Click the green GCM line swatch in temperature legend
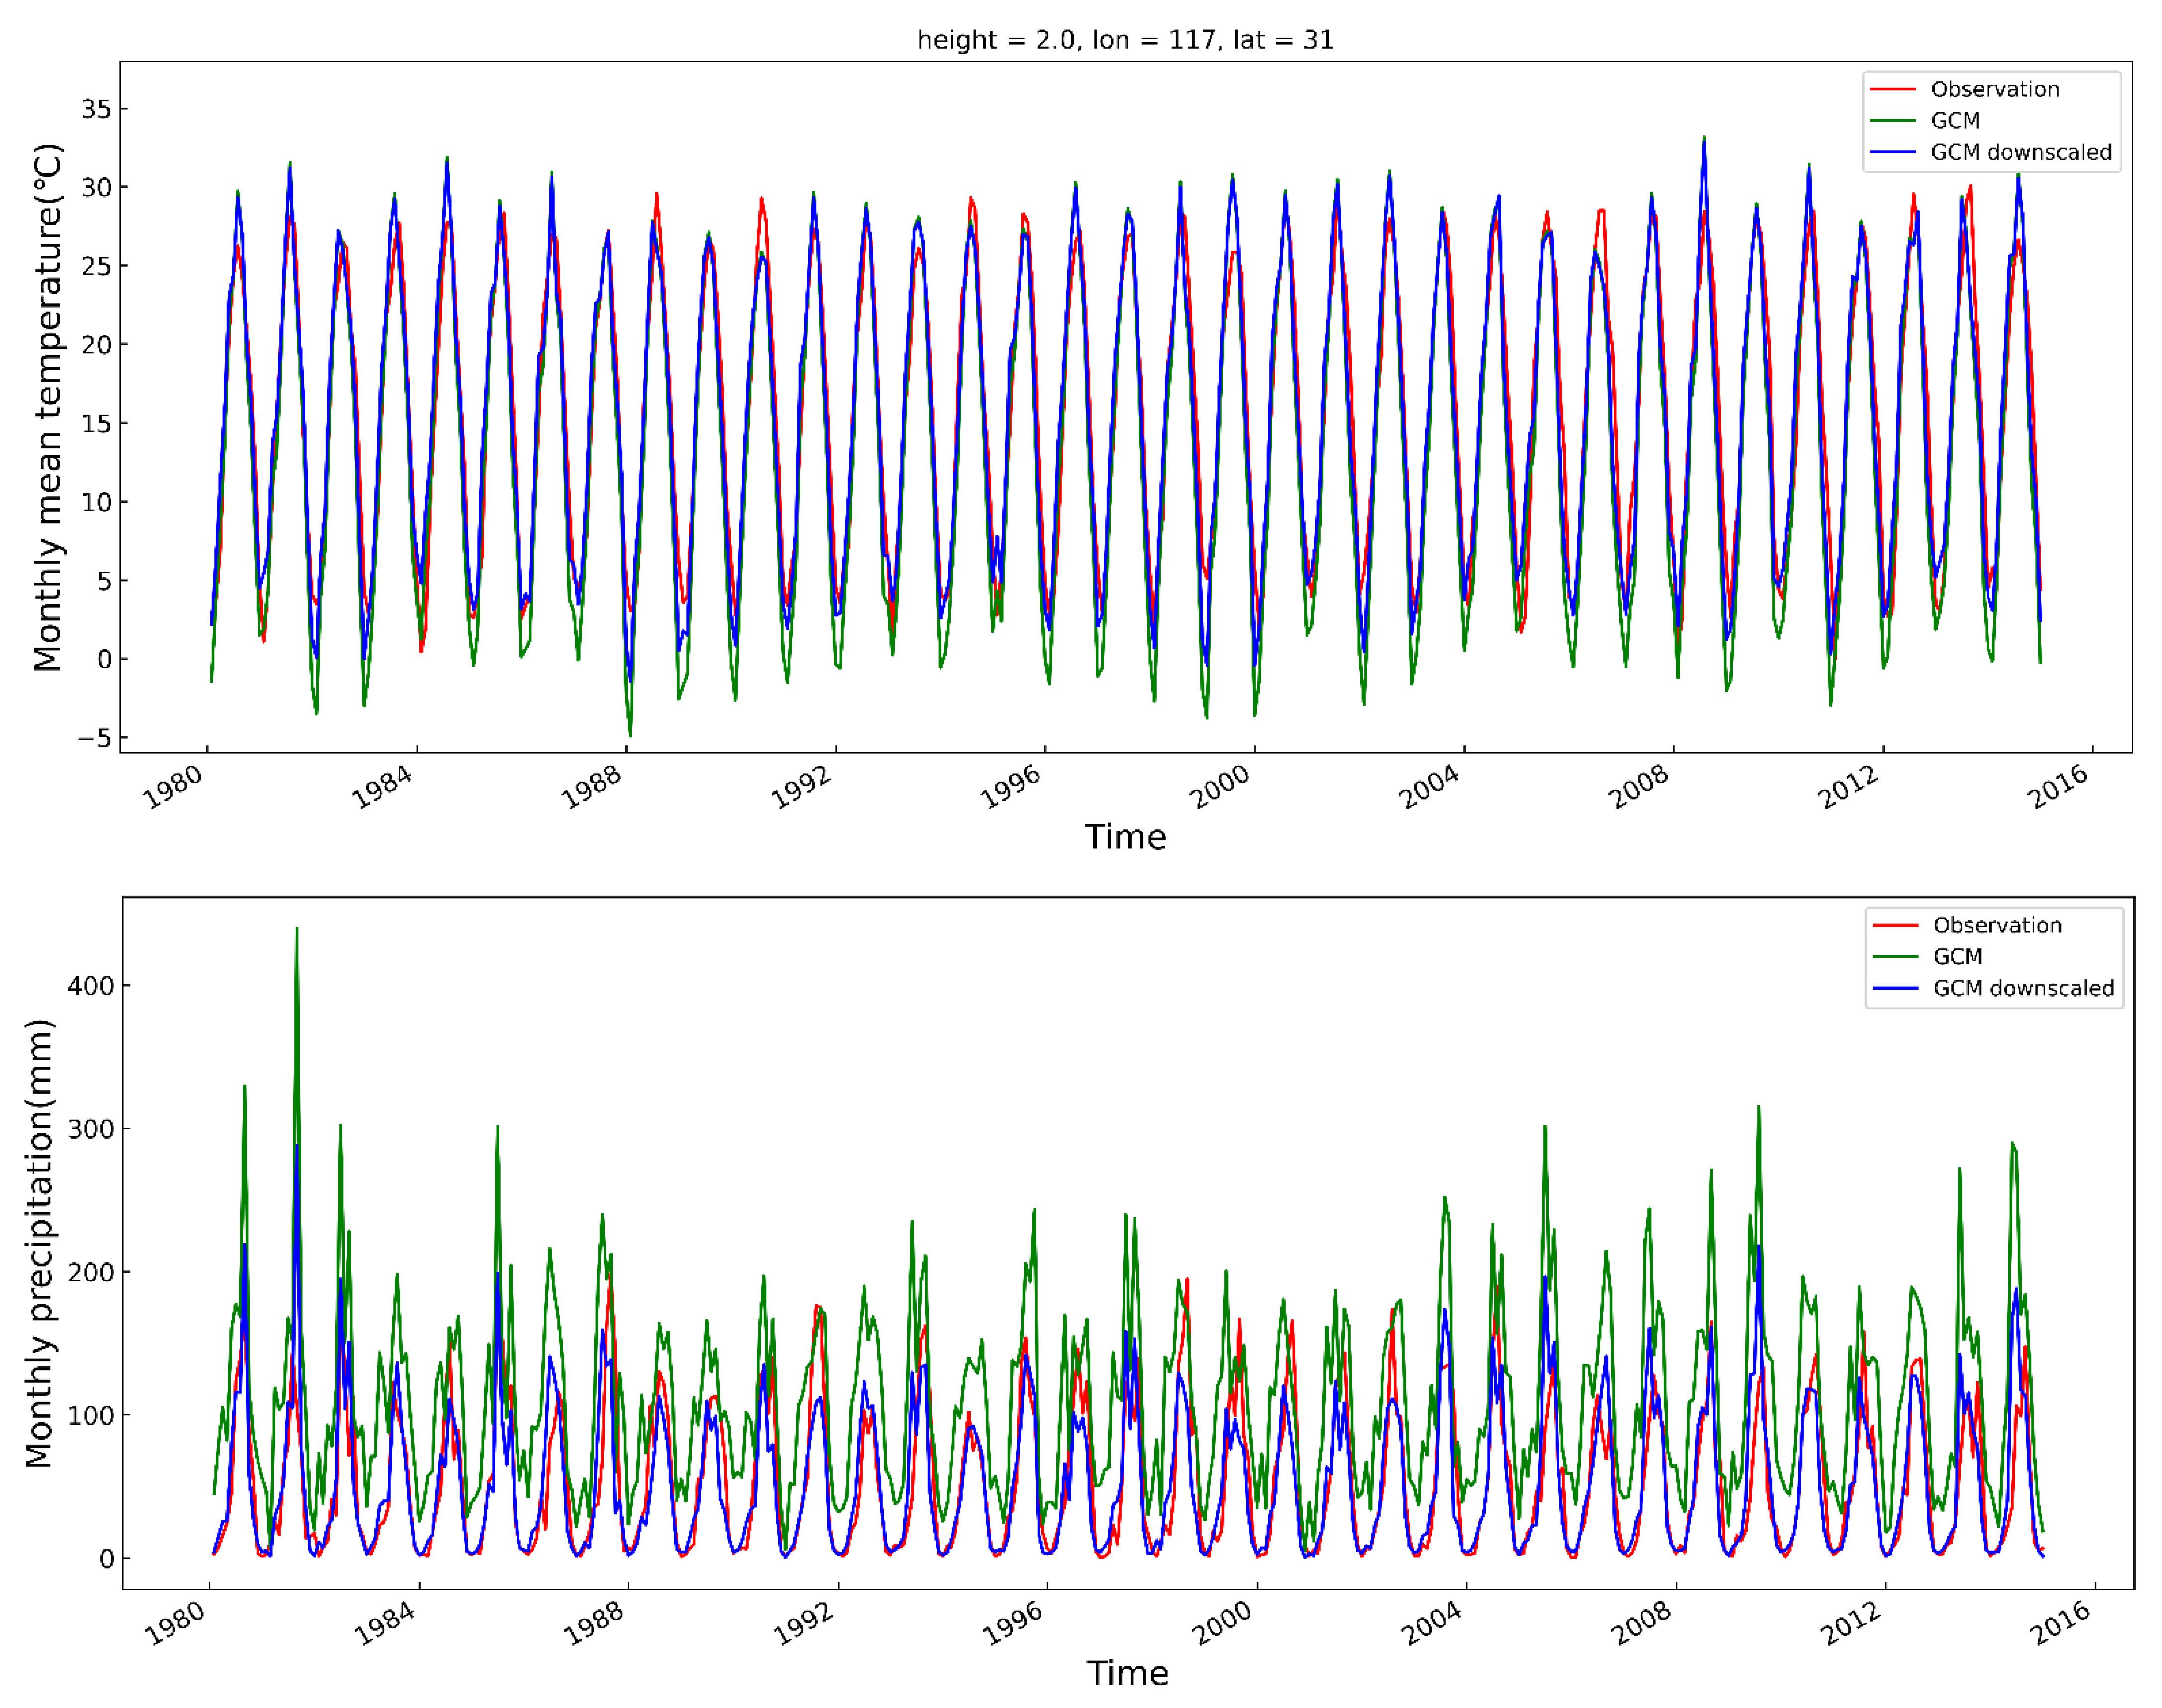 click(1893, 121)
